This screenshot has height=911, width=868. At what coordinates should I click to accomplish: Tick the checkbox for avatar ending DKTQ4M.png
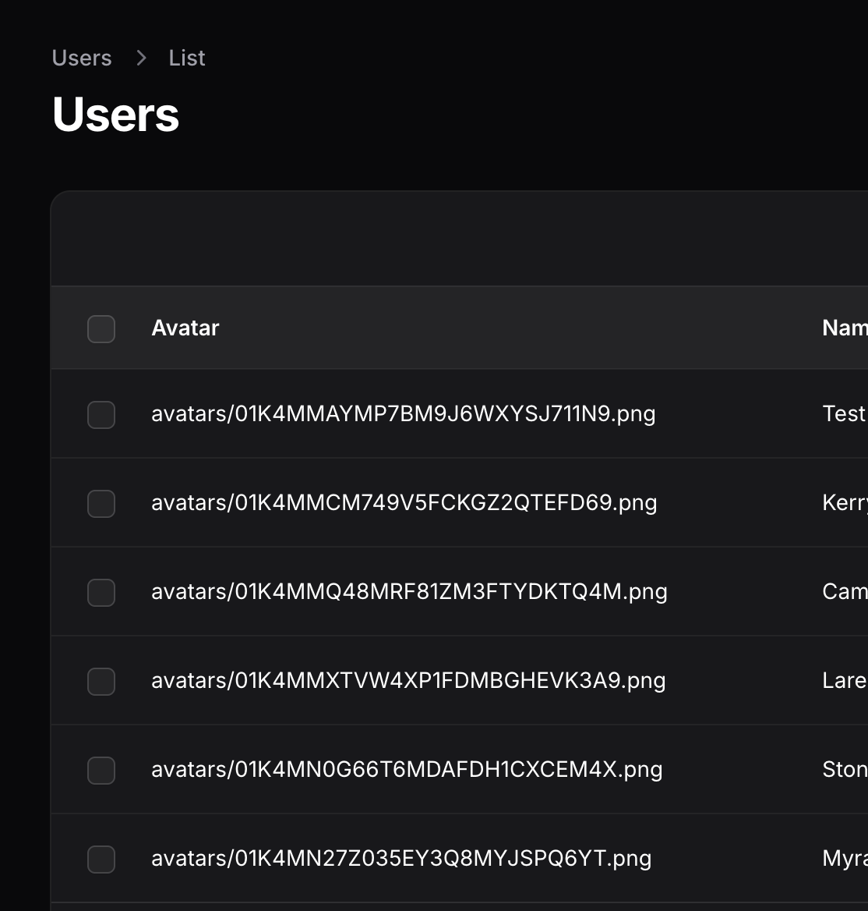101,593
